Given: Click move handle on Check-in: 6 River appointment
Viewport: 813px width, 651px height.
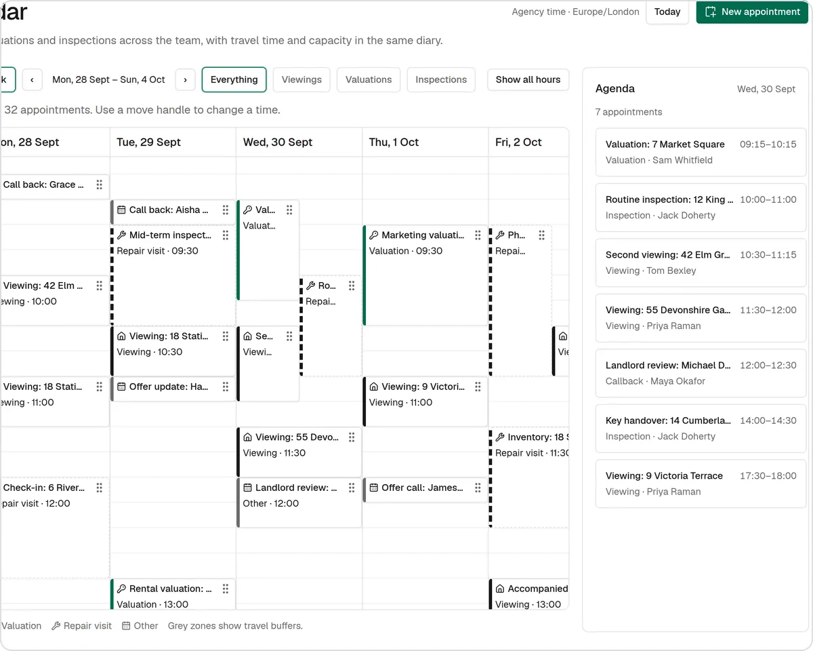Looking at the screenshot, I should [100, 488].
